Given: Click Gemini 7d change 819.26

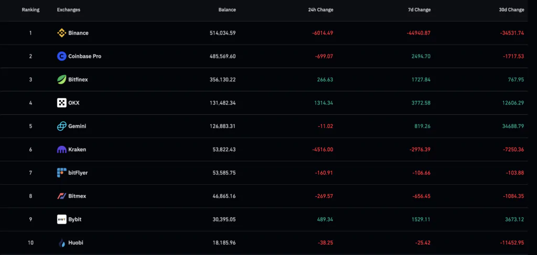Looking at the screenshot, I should 423,126.
